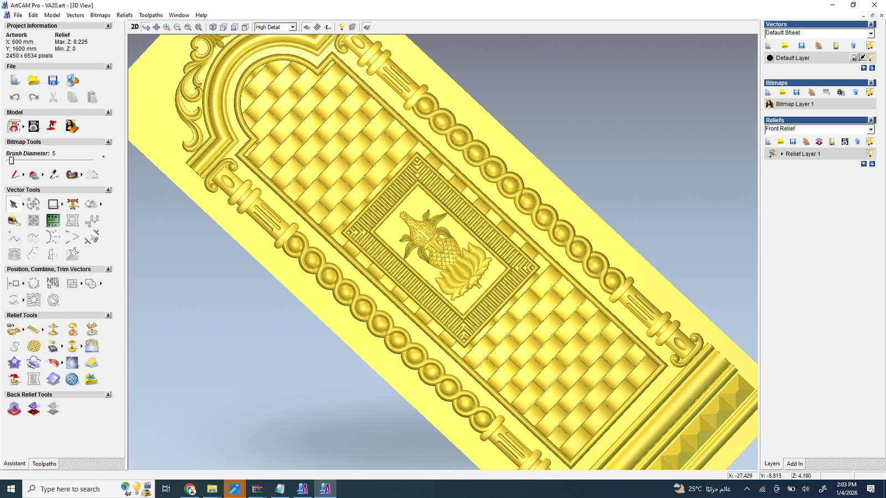Open the Lights and Material lamp icon
The width and height of the screenshot is (886, 498).
342,27
